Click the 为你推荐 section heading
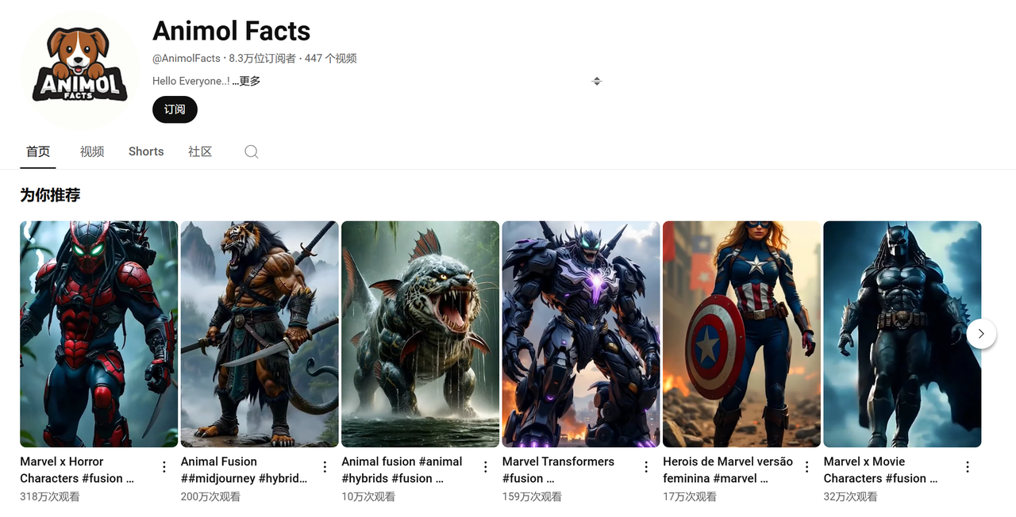The width and height of the screenshot is (1016, 517). click(50, 195)
